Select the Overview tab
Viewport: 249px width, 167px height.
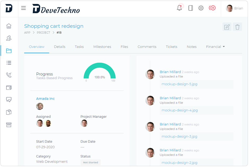(37, 47)
